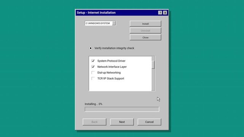Click the Uninstall button
The width and height of the screenshot is (244, 137).
145,30
